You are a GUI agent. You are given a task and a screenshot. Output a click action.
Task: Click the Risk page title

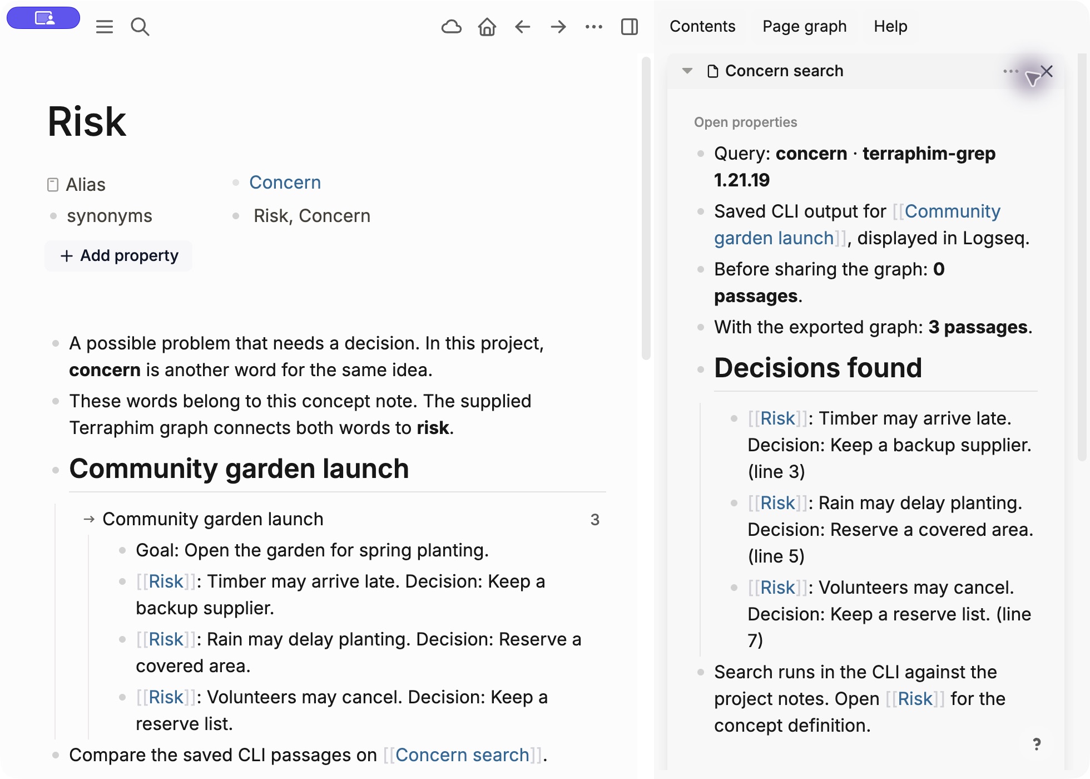[87, 121]
